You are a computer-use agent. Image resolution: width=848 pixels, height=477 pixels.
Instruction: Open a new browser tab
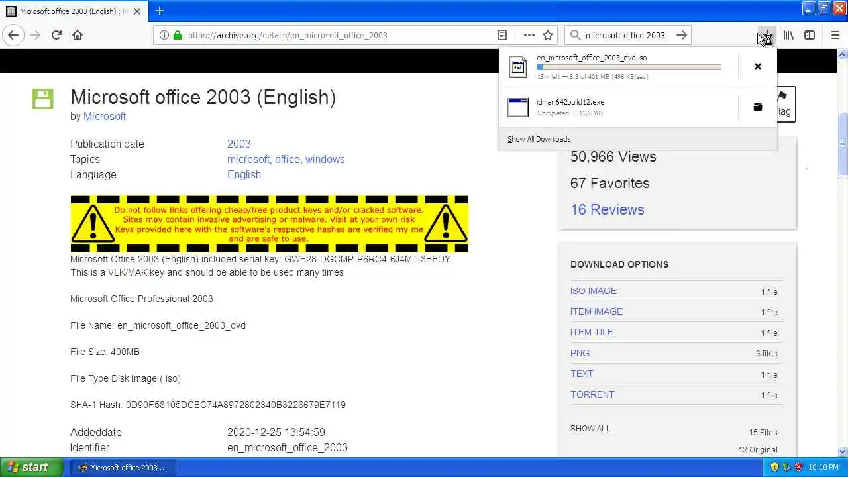(160, 11)
